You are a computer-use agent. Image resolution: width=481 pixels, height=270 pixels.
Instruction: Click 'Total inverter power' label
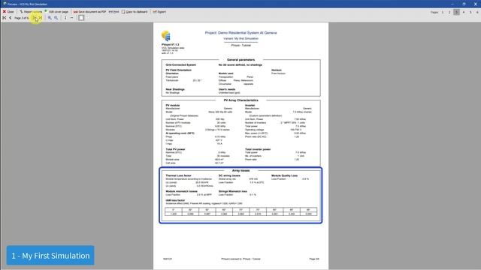pos(258,149)
